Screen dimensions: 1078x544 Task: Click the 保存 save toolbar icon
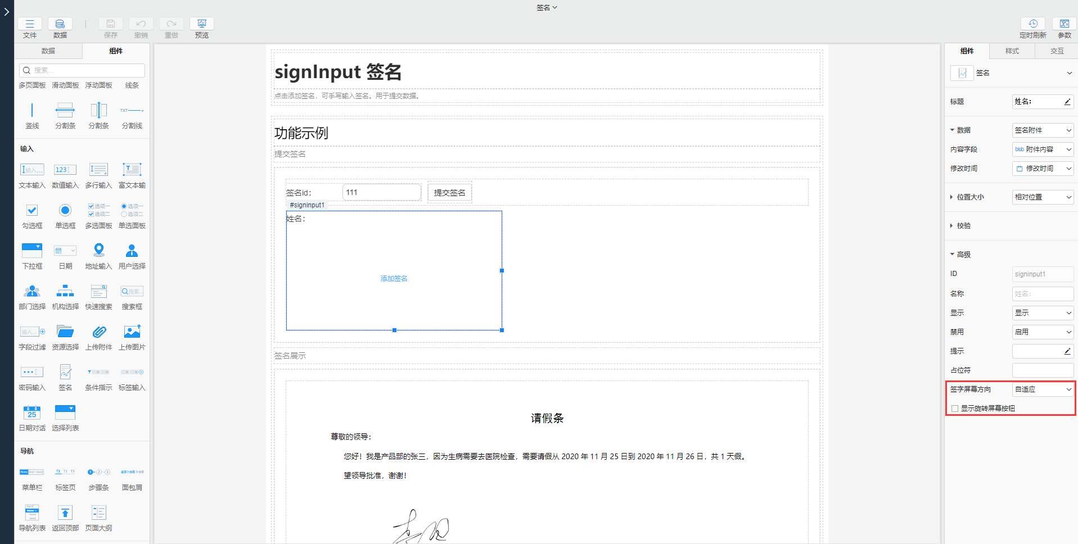pyautogui.click(x=110, y=26)
